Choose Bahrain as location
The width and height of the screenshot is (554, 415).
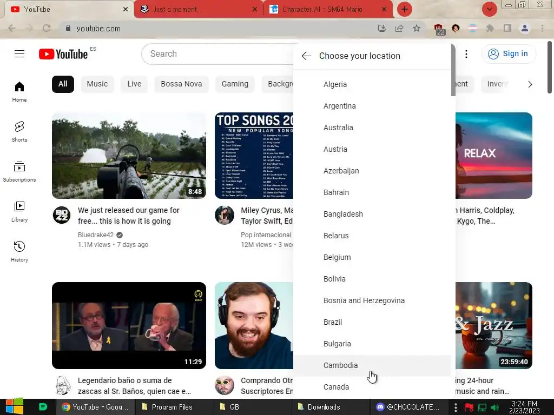tap(372, 192)
